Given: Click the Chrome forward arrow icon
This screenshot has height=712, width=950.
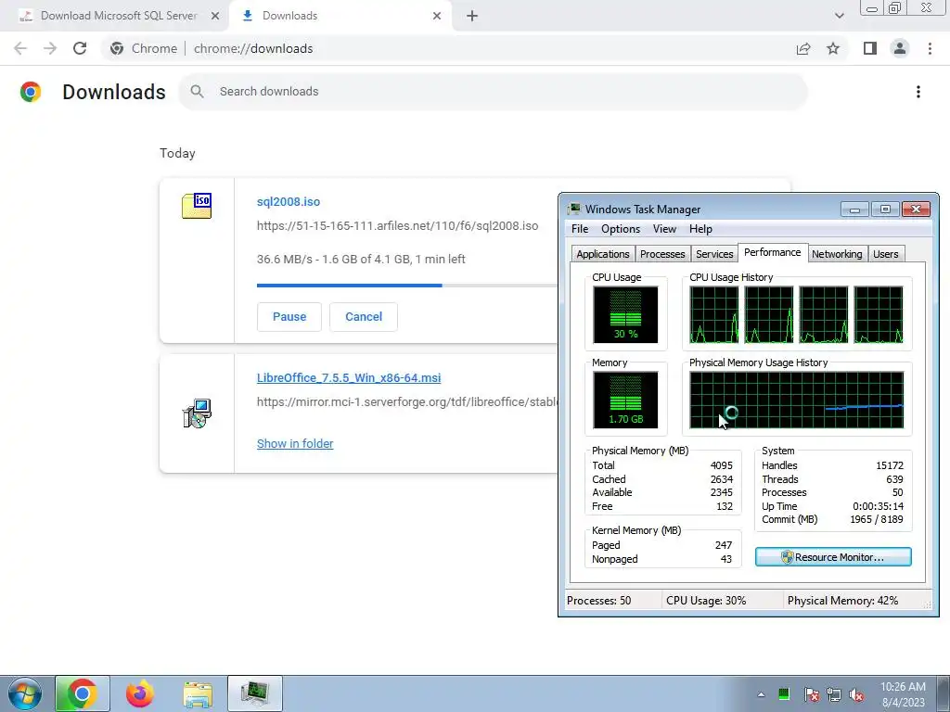Looking at the screenshot, I should pyautogui.click(x=50, y=48).
